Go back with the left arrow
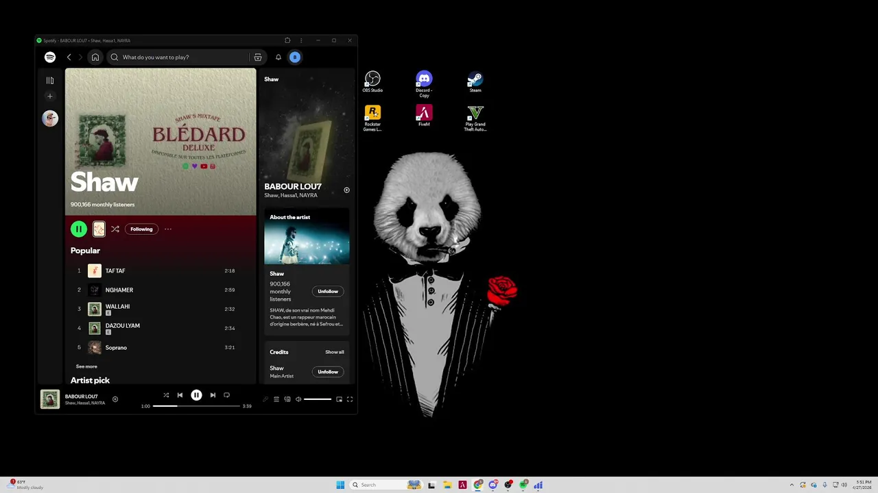878x493 pixels. click(69, 58)
